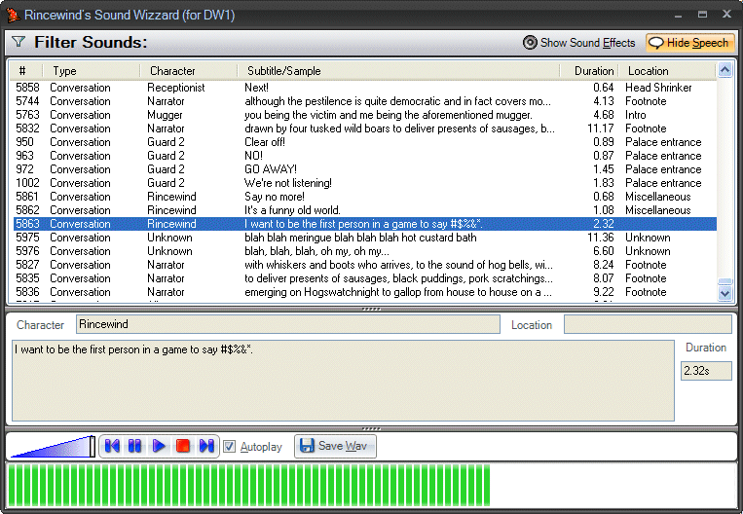Skip to the previous sound
The image size is (743, 514).
pos(112,446)
